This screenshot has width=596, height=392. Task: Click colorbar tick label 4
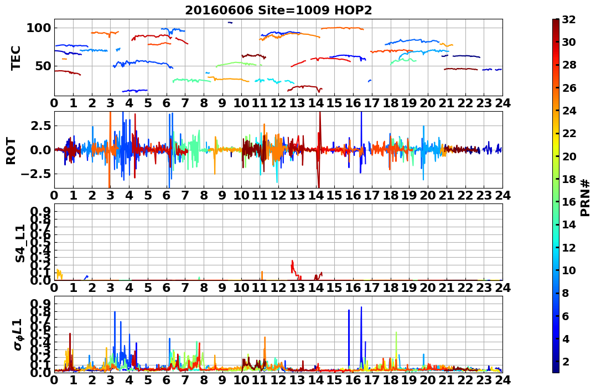tap(565, 338)
